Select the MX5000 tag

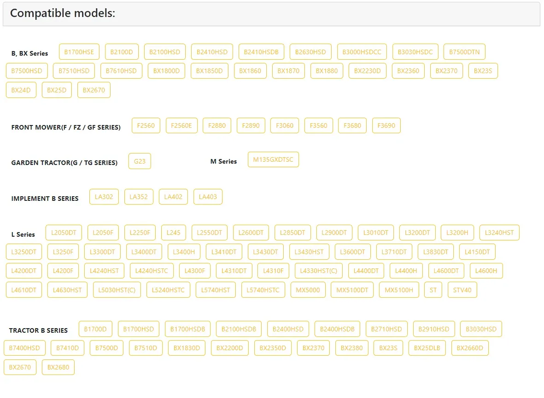click(x=308, y=290)
